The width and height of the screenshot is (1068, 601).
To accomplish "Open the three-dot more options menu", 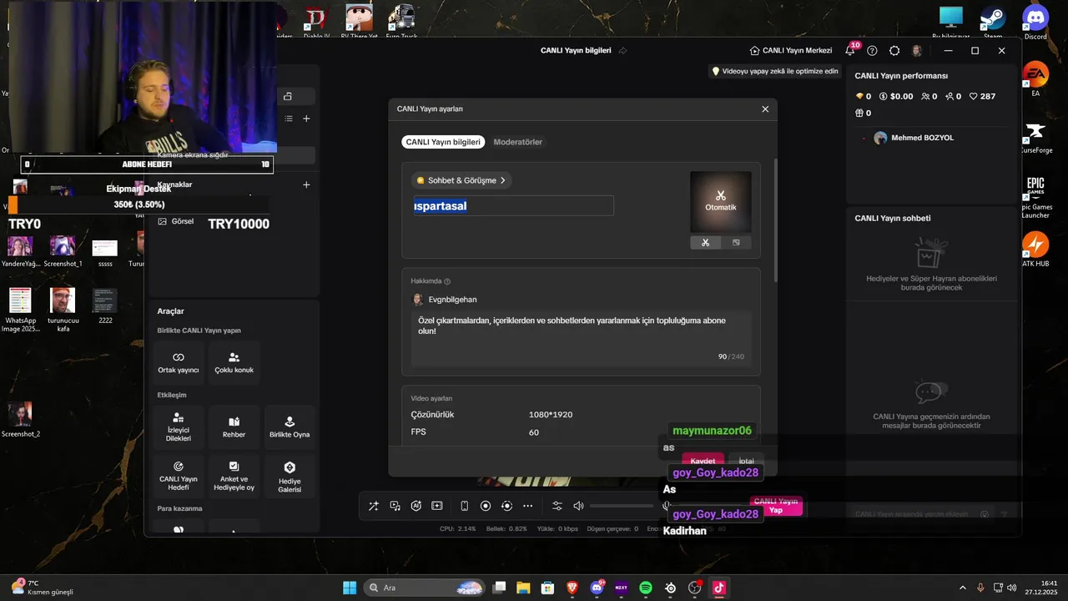I will point(527,506).
